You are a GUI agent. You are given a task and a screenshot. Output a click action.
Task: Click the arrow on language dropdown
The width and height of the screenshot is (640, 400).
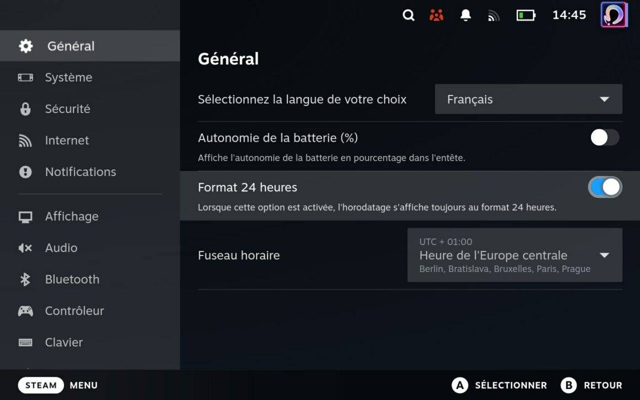605,99
